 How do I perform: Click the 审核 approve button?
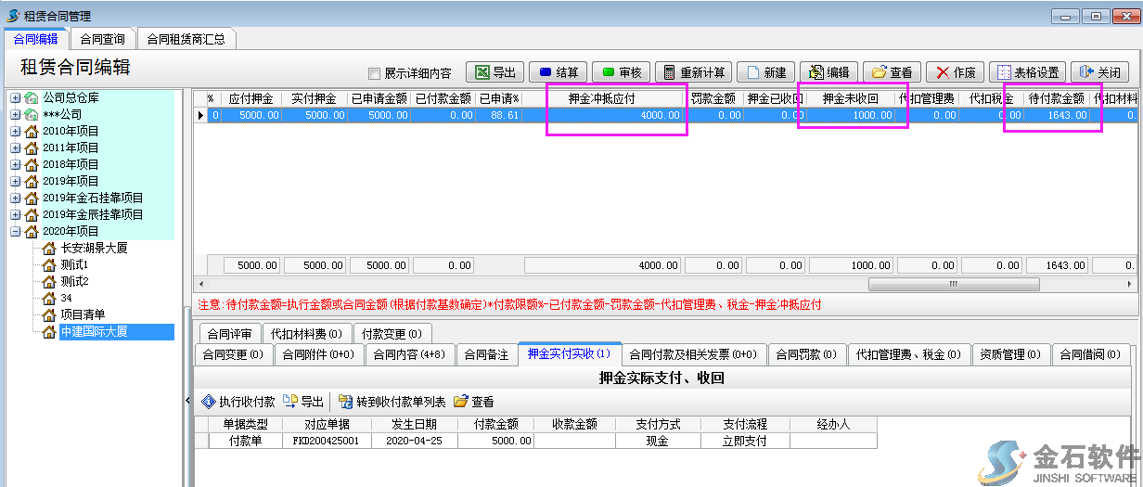[x=621, y=72]
